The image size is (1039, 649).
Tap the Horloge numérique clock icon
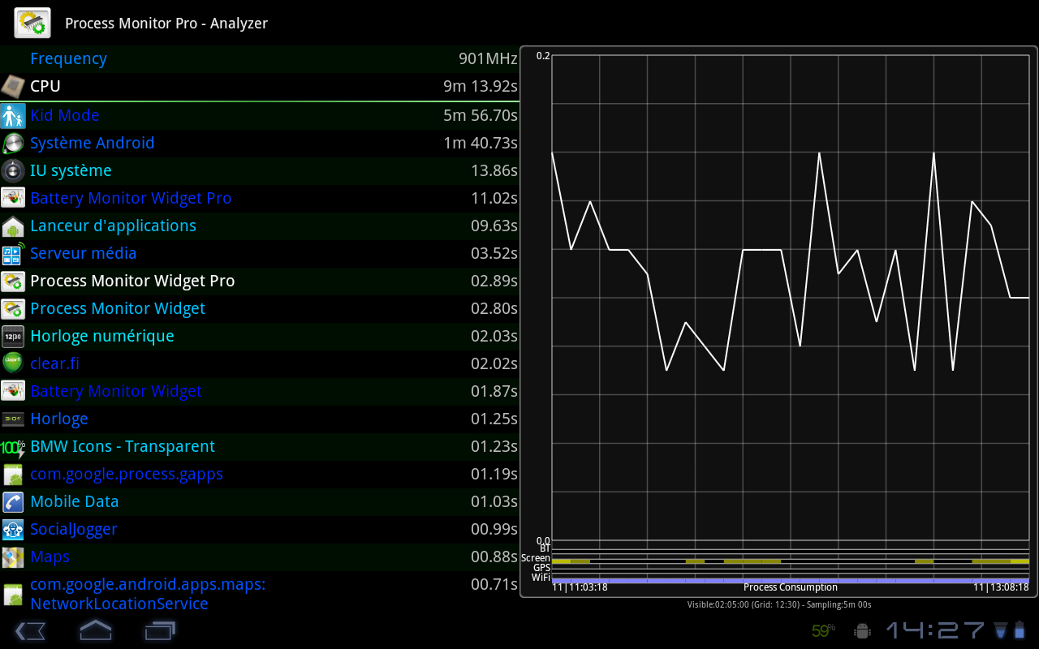click(13, 336)
